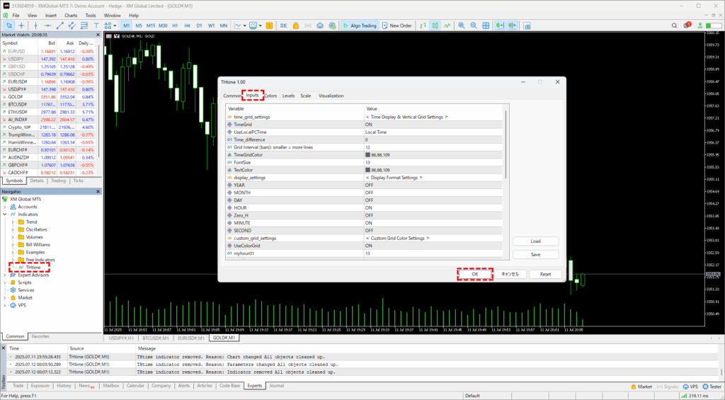This screenshot has width=725, height=400.
Task: Zoom out on the chart
Action: [x=474, y=25]
